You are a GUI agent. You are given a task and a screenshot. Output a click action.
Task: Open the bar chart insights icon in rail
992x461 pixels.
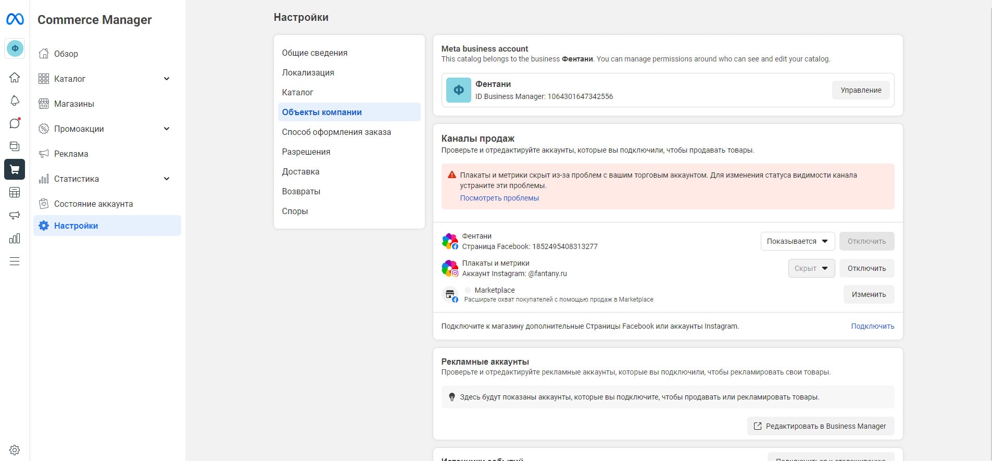[15, 238]
